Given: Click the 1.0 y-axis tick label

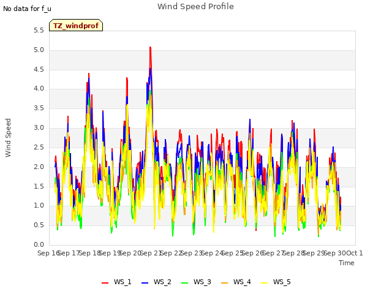Looking at the screenshot, I should [x=39, y=206].
